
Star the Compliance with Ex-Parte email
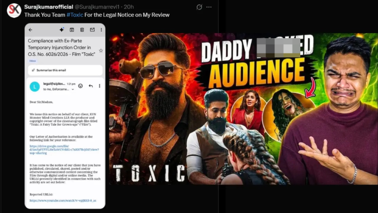101,51
